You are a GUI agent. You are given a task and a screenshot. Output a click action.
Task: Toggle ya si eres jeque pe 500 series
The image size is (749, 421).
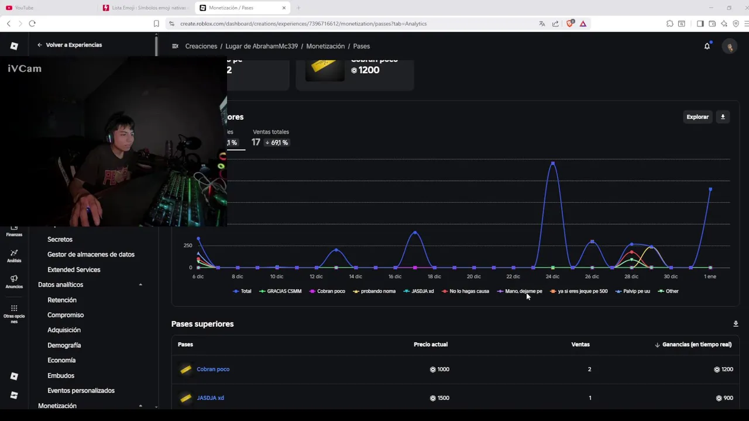579,291
